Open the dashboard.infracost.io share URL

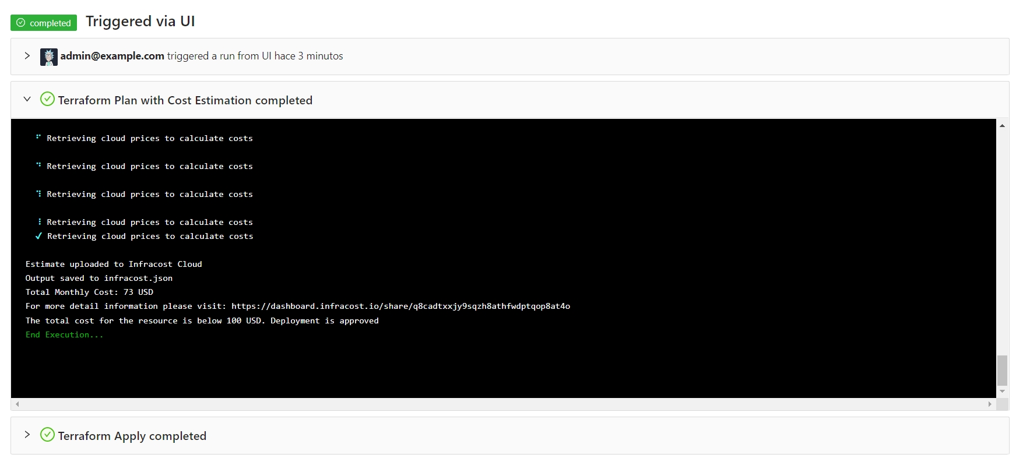400,307
